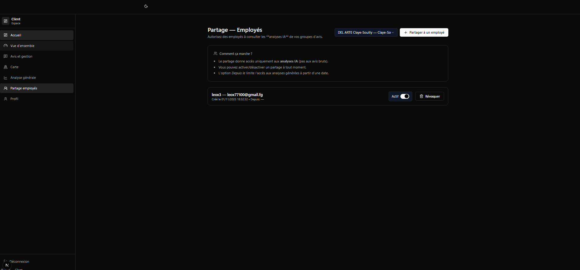Click the people icon beside Comment ça marche
This screenshot has width=580, height=270.
[215, 54]
